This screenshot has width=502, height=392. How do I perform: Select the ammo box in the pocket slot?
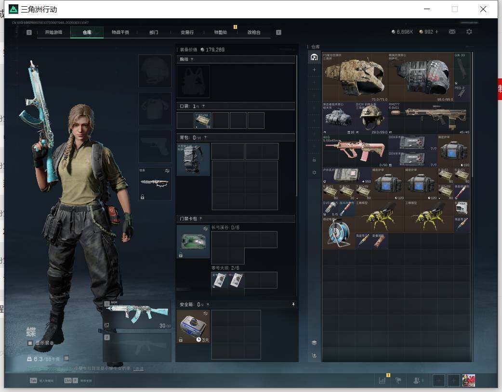point(203,121)
